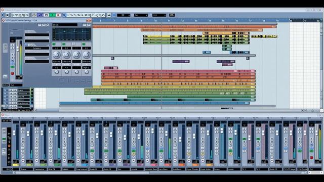Image resolution: width=324 pixels, height=182 pixels.
Task: Open the Snap type dropdown
Action: tap(124, 15)
